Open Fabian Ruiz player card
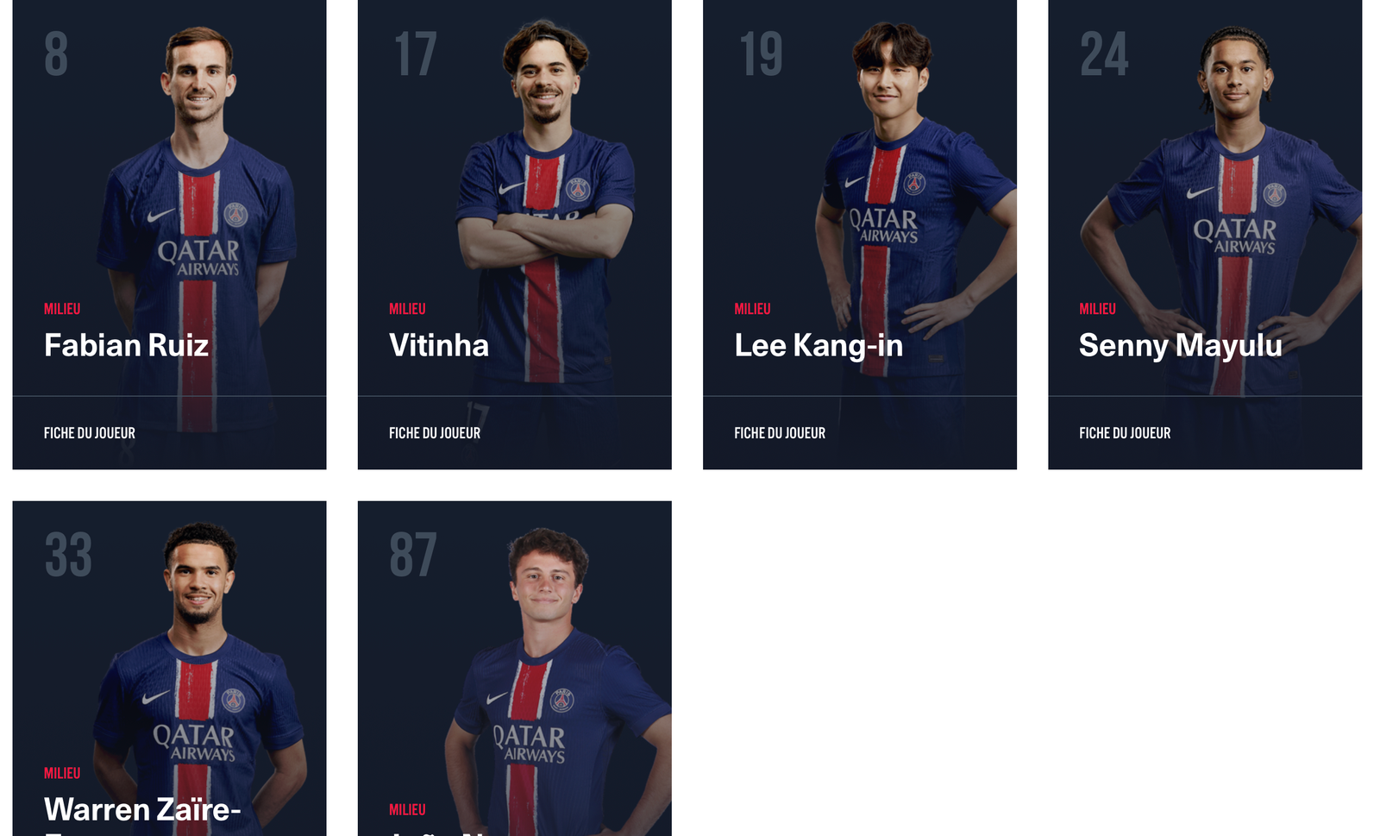This screenshot has height=836, width=1380. point(169,233)
